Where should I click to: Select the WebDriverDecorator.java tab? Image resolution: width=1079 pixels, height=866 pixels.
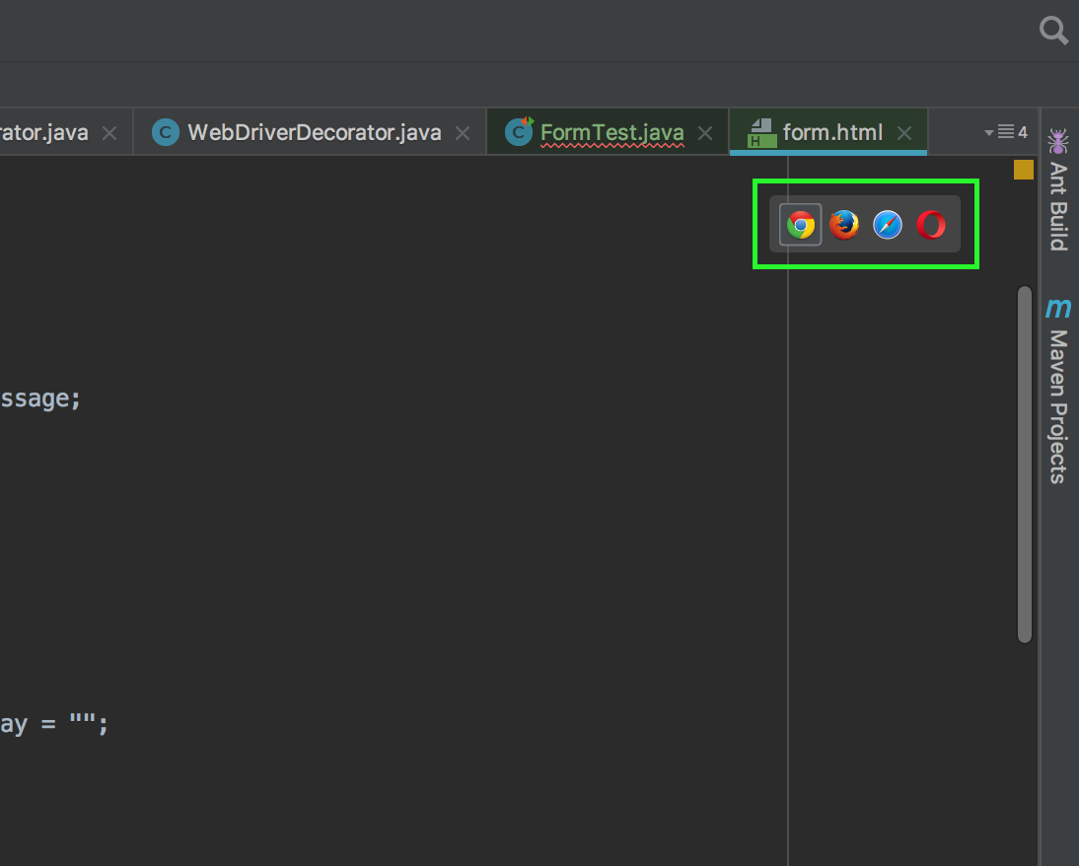[314, 132]
